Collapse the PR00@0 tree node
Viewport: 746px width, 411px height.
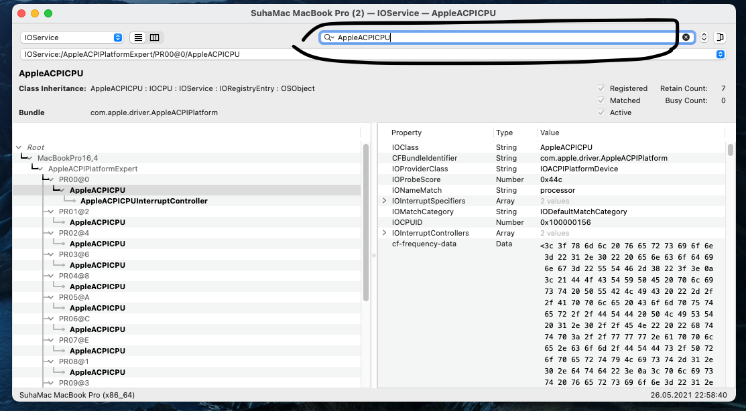coord(52,179)
